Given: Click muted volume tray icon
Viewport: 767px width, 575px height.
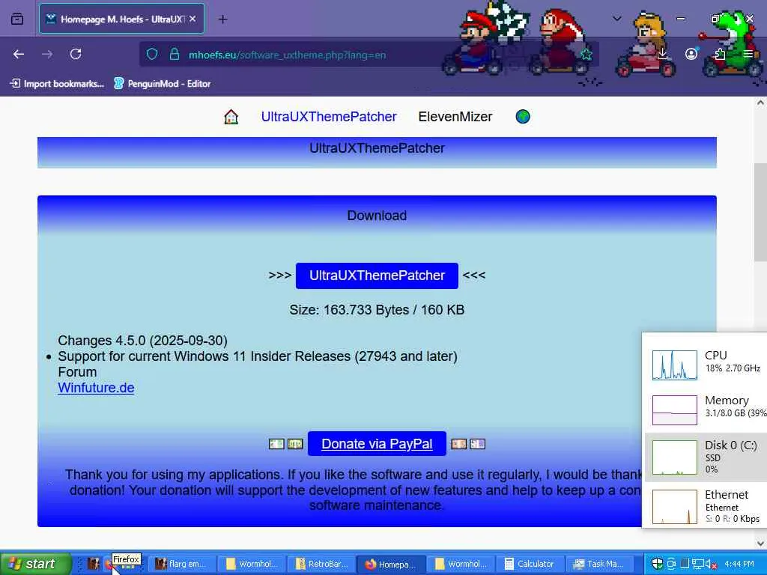Looking at the screenshot, I should [711, 564].
